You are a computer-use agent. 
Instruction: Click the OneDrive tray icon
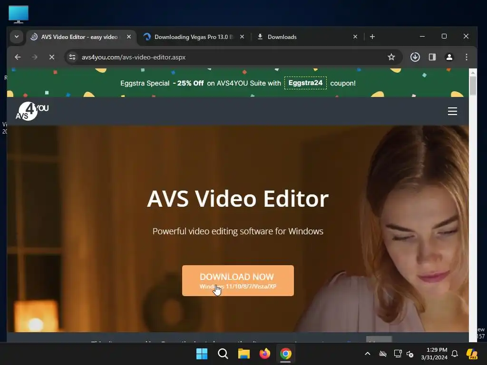click(x=383, y=354)
